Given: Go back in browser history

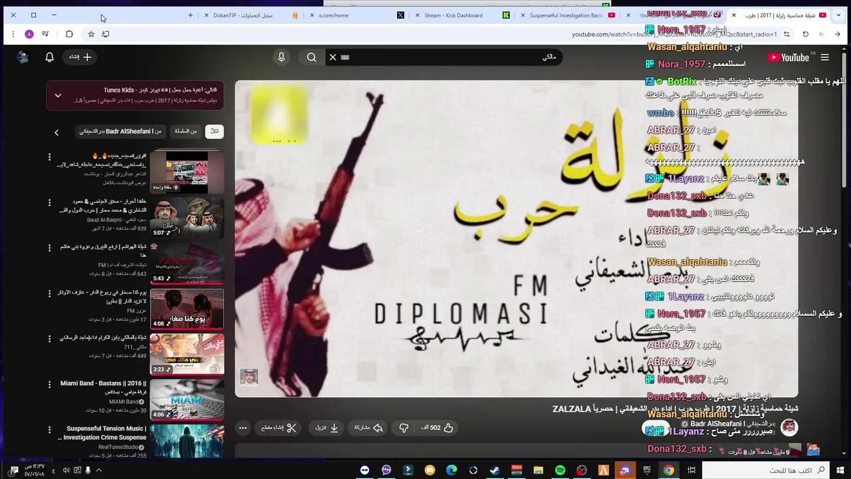Looking at the screenshot, I should point(838,34).
